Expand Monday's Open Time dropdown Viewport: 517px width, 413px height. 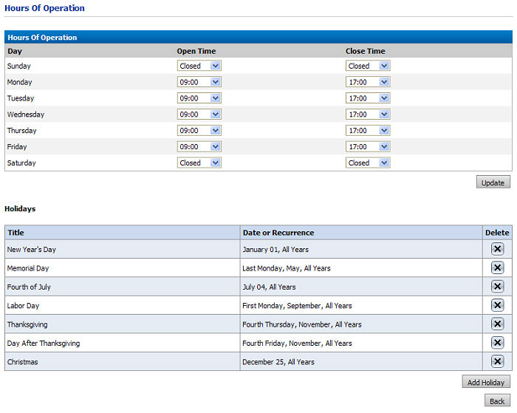199,82
